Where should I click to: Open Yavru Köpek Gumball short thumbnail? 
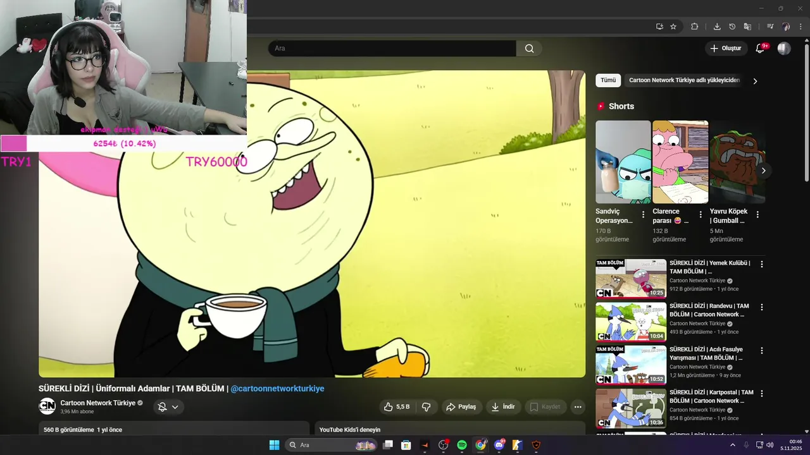[x=737, y=162]
